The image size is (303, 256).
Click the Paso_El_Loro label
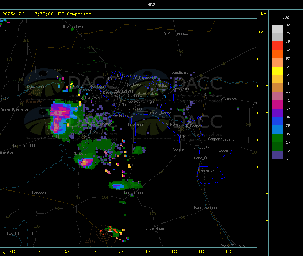[233, 246]
